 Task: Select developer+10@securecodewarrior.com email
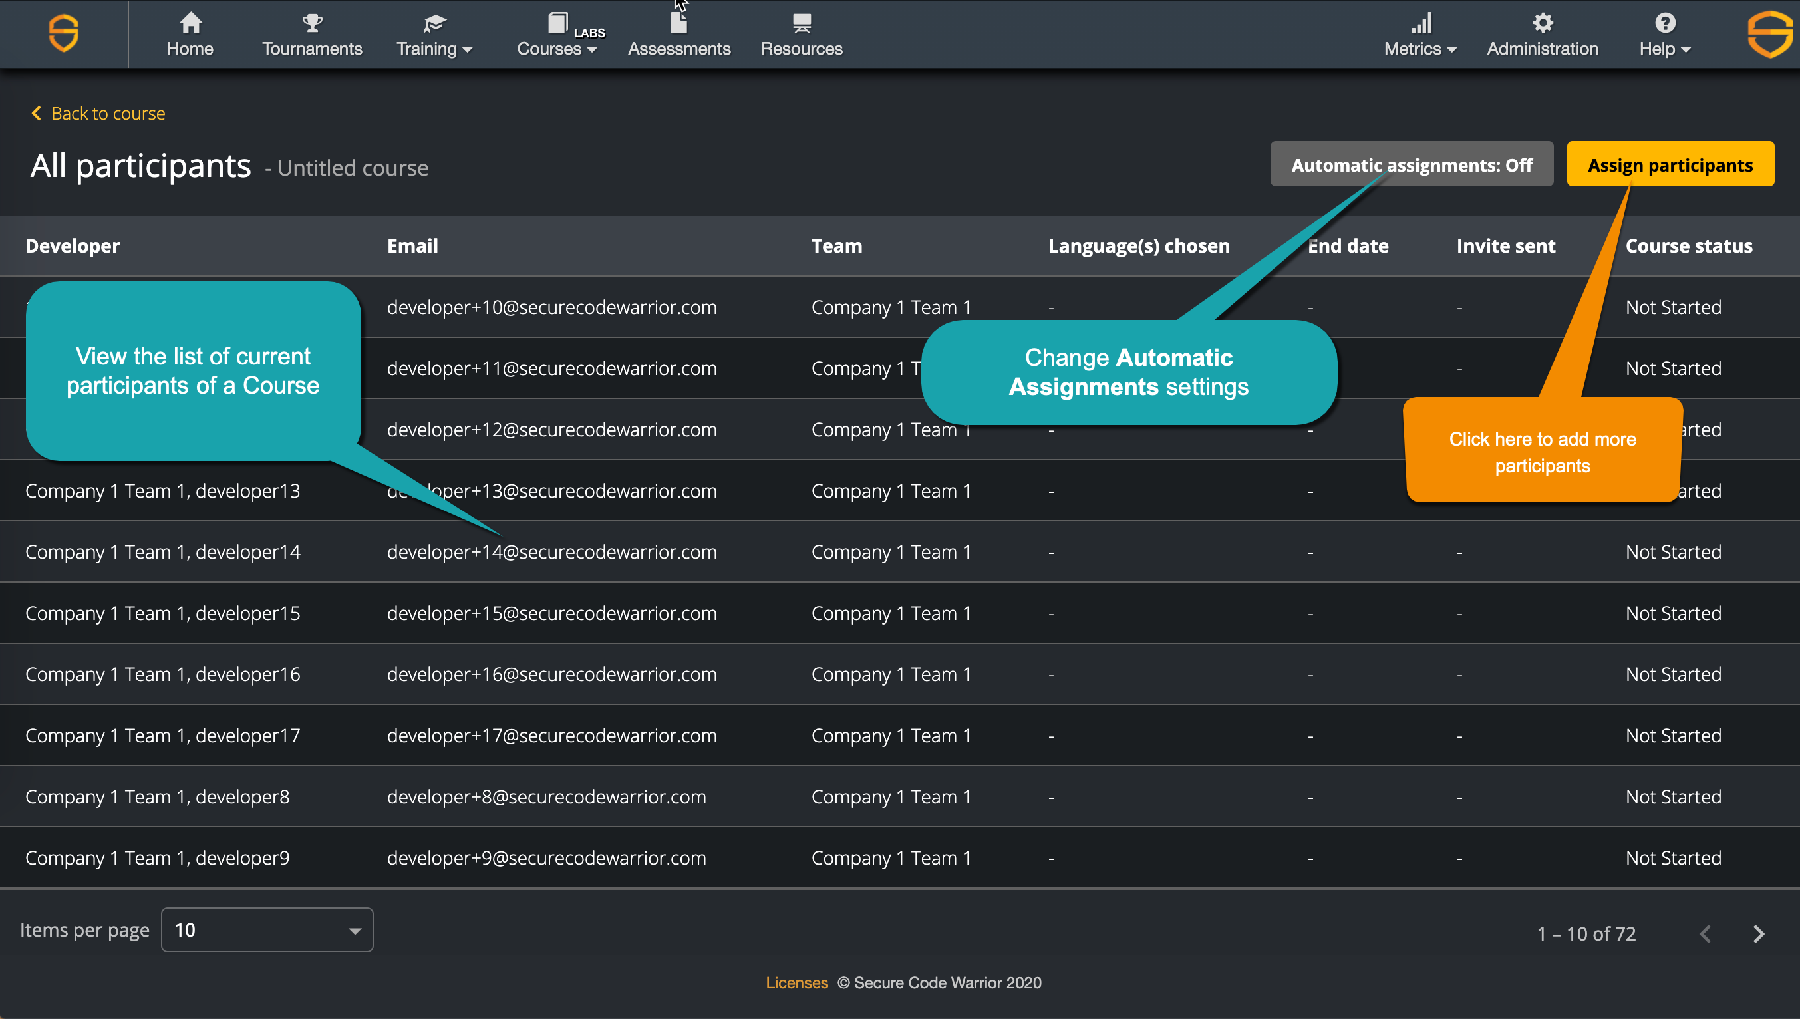coord(551,307)
